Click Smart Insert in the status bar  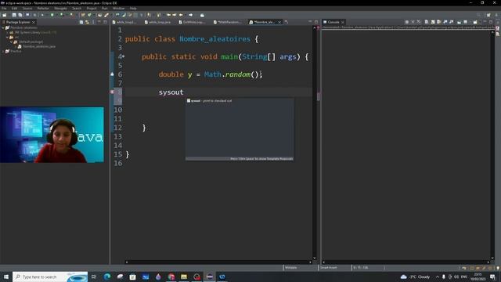click(x=329, y=268)
